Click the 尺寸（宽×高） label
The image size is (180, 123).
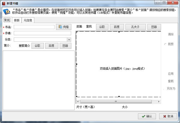[85, 107]
